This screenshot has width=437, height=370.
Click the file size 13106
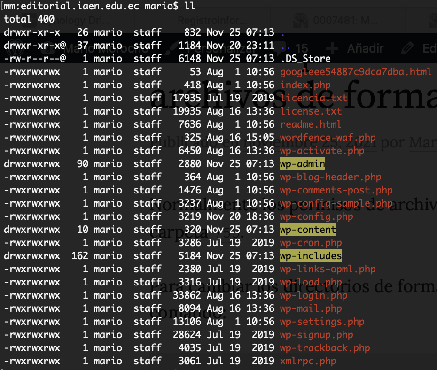coord(187,322)
